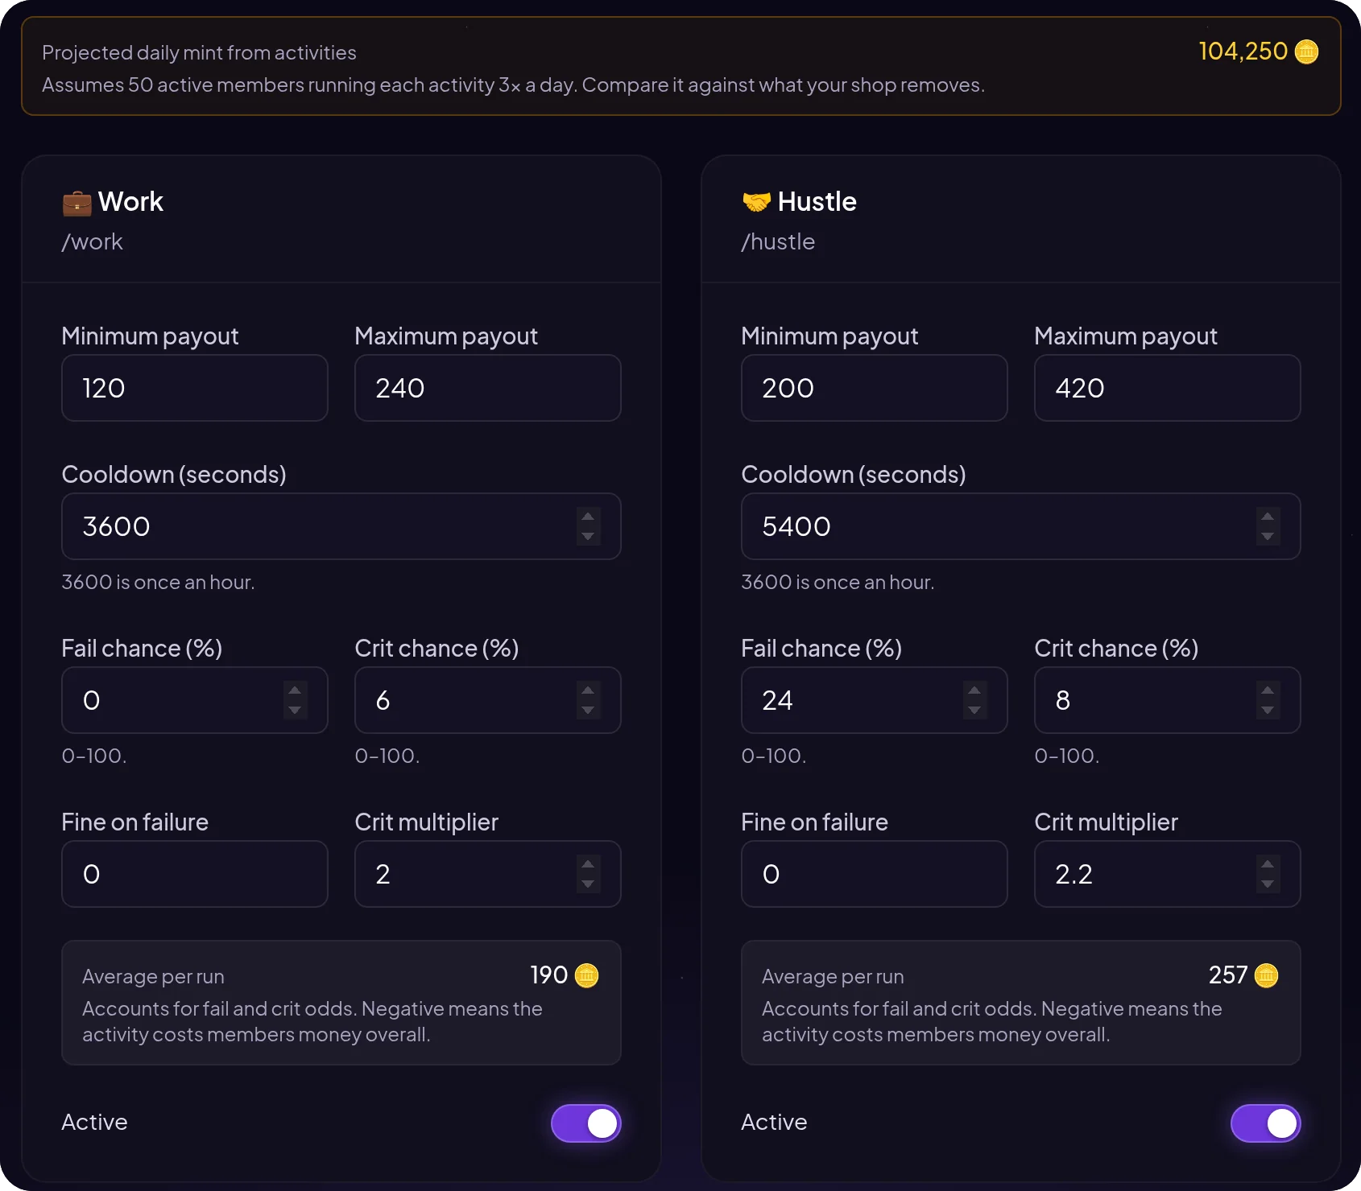Focus the Hustle minimum payout field showing 200
Screen dimensions: 1361x1191
(875, 388)
